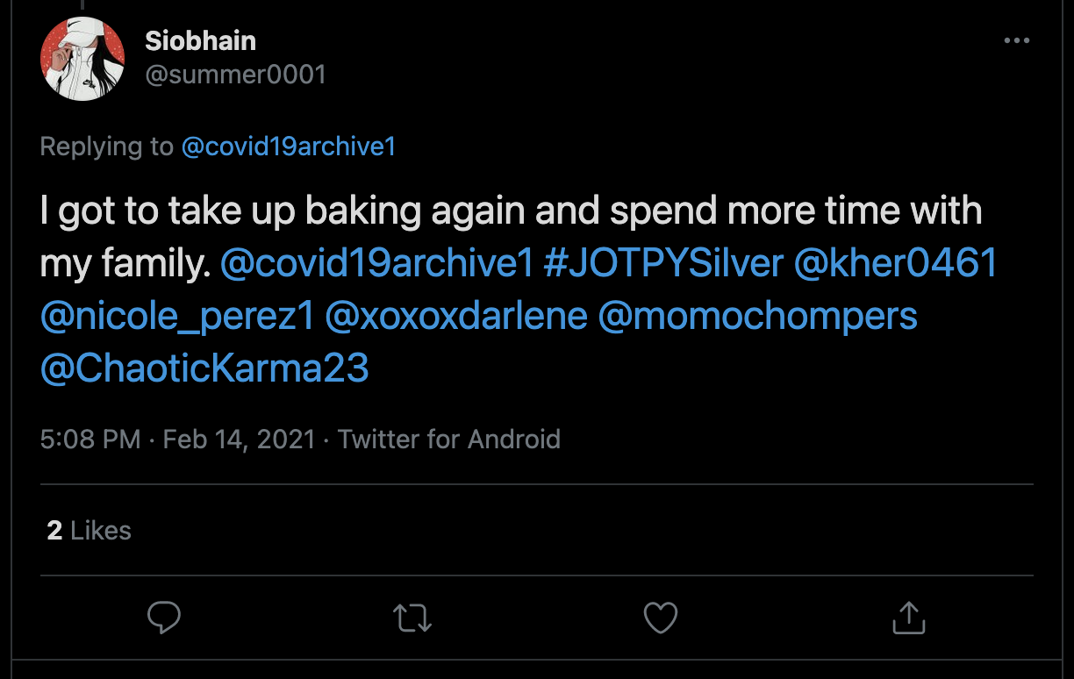Visit the @kher0461 mention
The width and height of the screenshot is (1074, 679).
click(895, 264)
